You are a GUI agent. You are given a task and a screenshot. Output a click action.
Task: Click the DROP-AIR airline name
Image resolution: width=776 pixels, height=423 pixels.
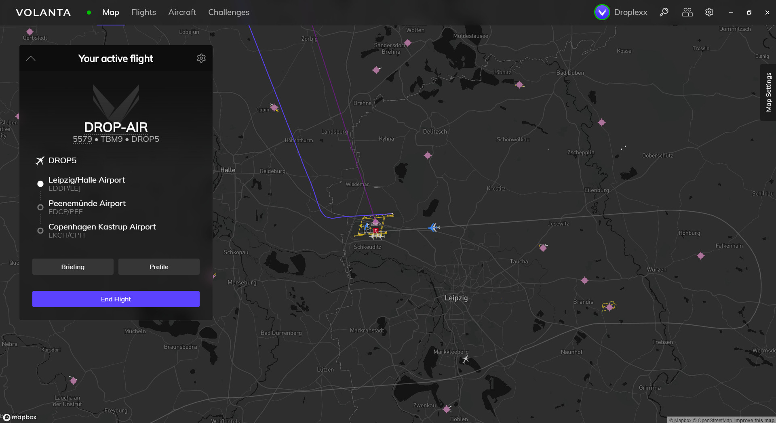(x=116, y=127)
